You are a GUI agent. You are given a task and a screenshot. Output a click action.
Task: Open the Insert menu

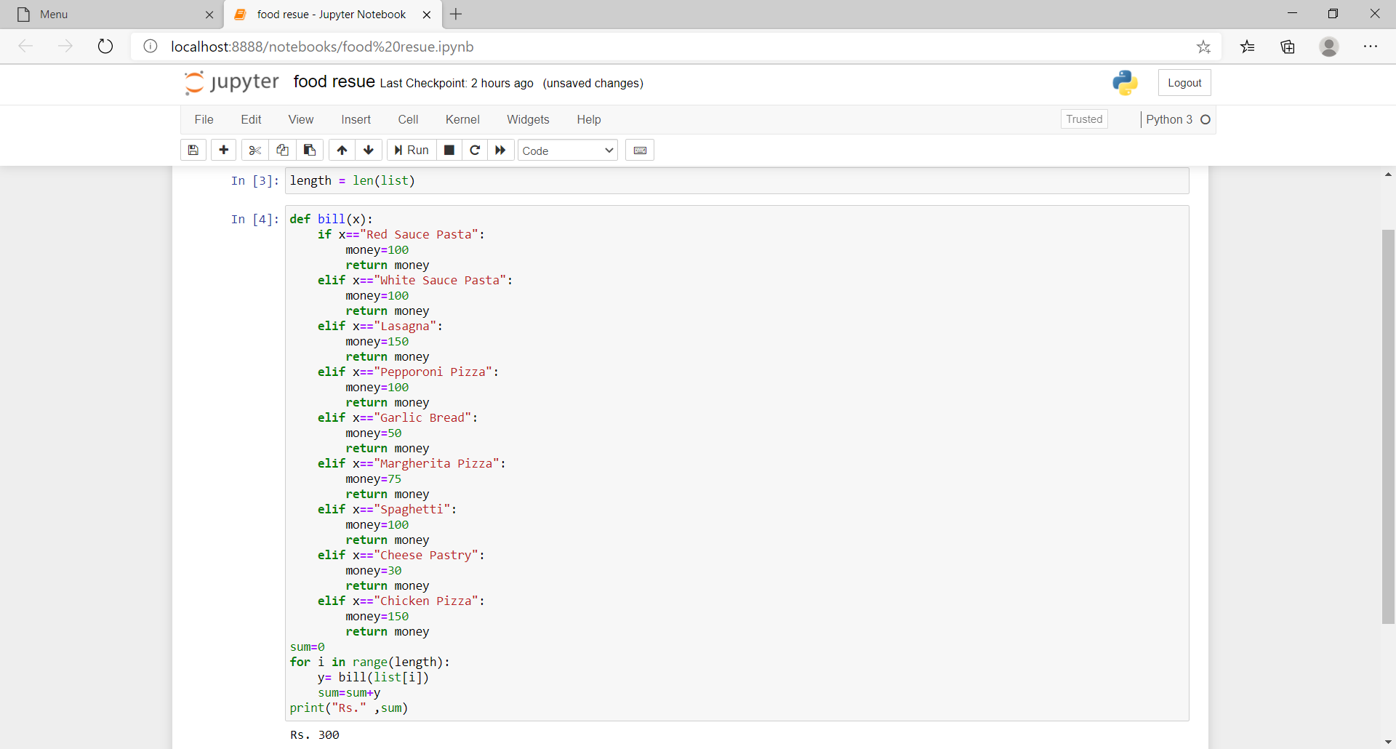(356, 119)
